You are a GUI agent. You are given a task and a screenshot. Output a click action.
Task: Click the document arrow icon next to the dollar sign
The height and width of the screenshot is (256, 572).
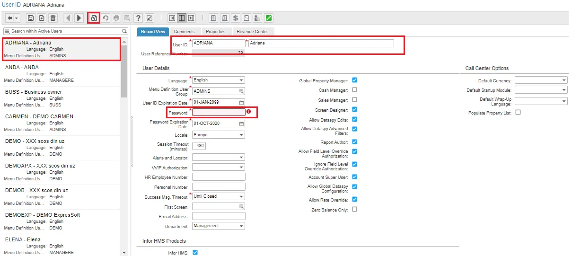246,18
